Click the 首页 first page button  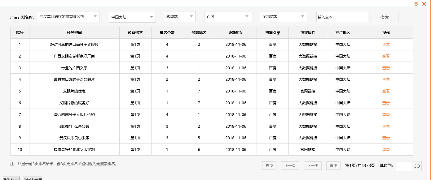tap(269, 165)
